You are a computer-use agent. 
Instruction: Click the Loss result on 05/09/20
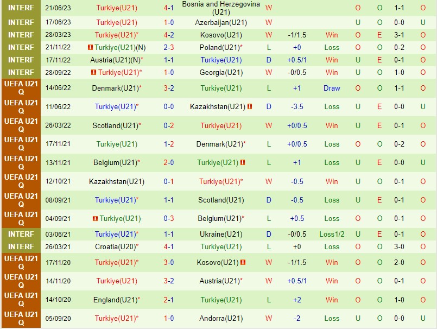click(x=332, y=318)
